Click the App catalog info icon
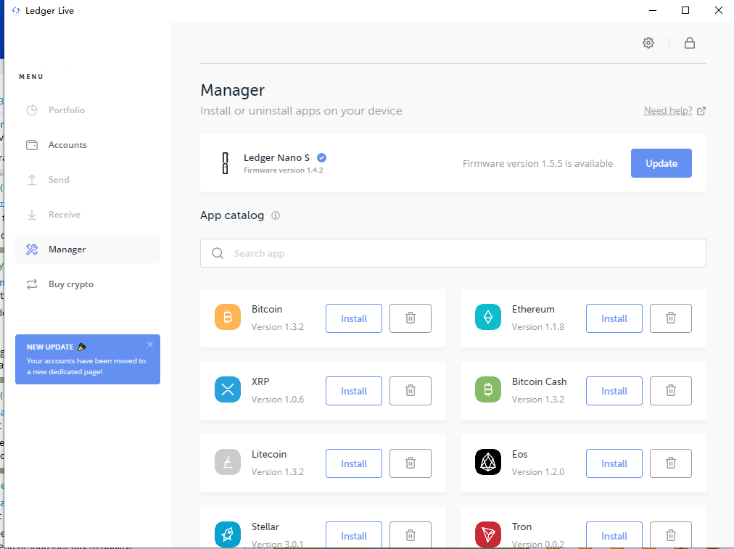Viewport: 734px width, 549px height. coord(276,215)
